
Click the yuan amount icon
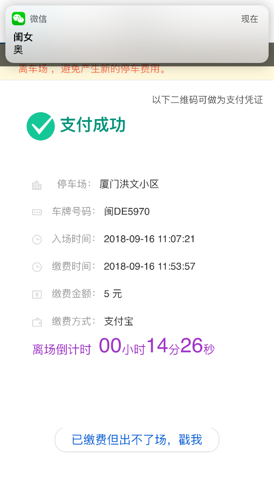pos(37,294)
